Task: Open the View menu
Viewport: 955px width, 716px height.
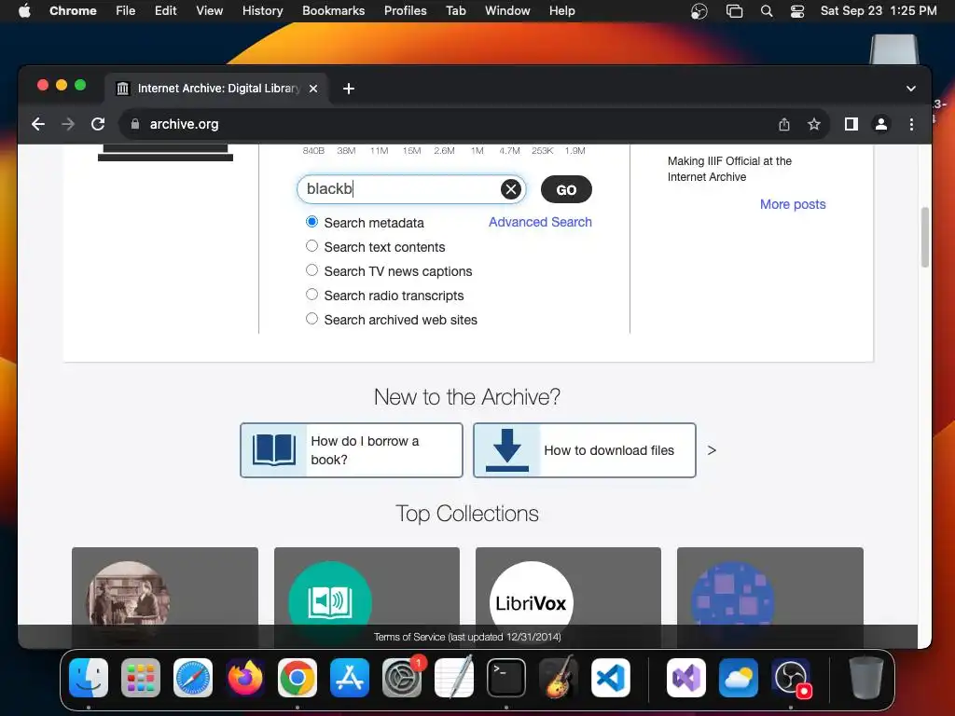Action: 210,11
